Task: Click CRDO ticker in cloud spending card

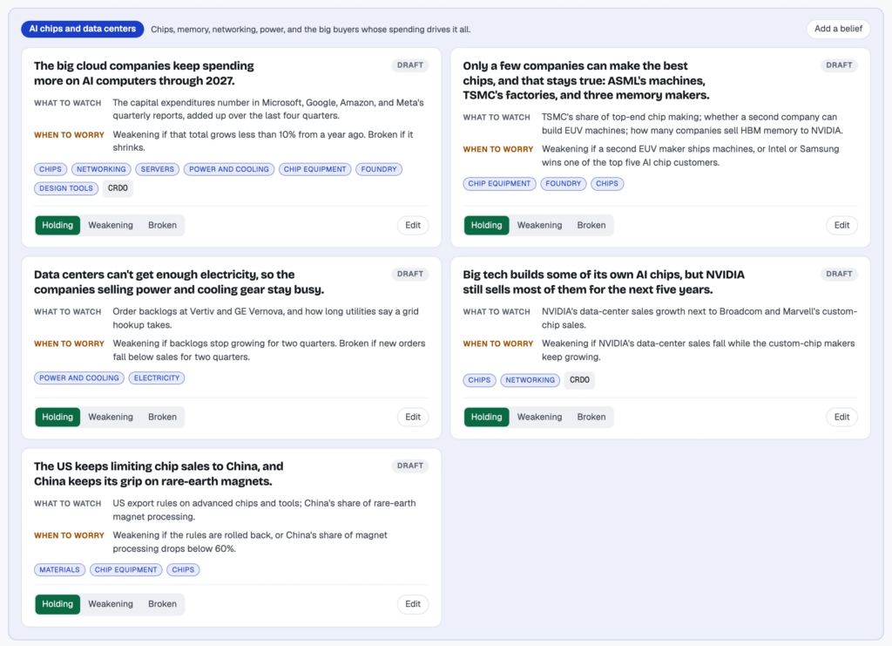Action: 118,188
